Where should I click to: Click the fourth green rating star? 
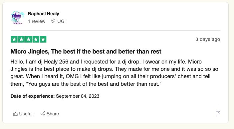[36, 39]
